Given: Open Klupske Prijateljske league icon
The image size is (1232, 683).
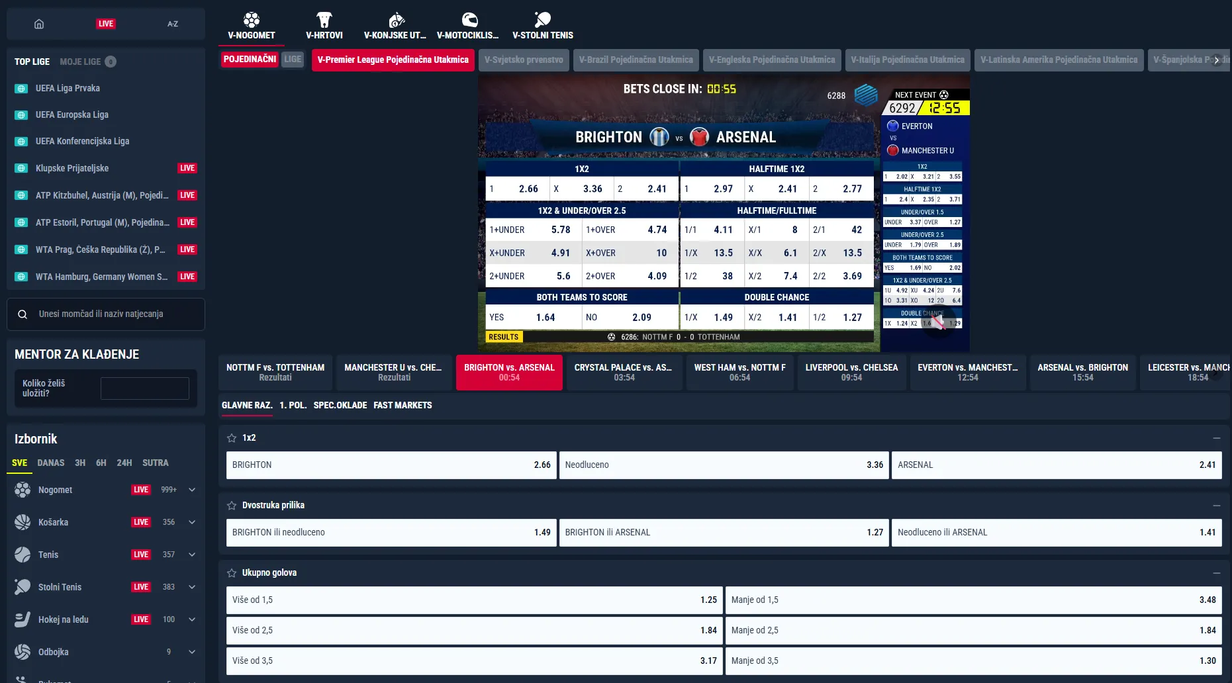Looking at the screenshot, I should coord(21,168).
